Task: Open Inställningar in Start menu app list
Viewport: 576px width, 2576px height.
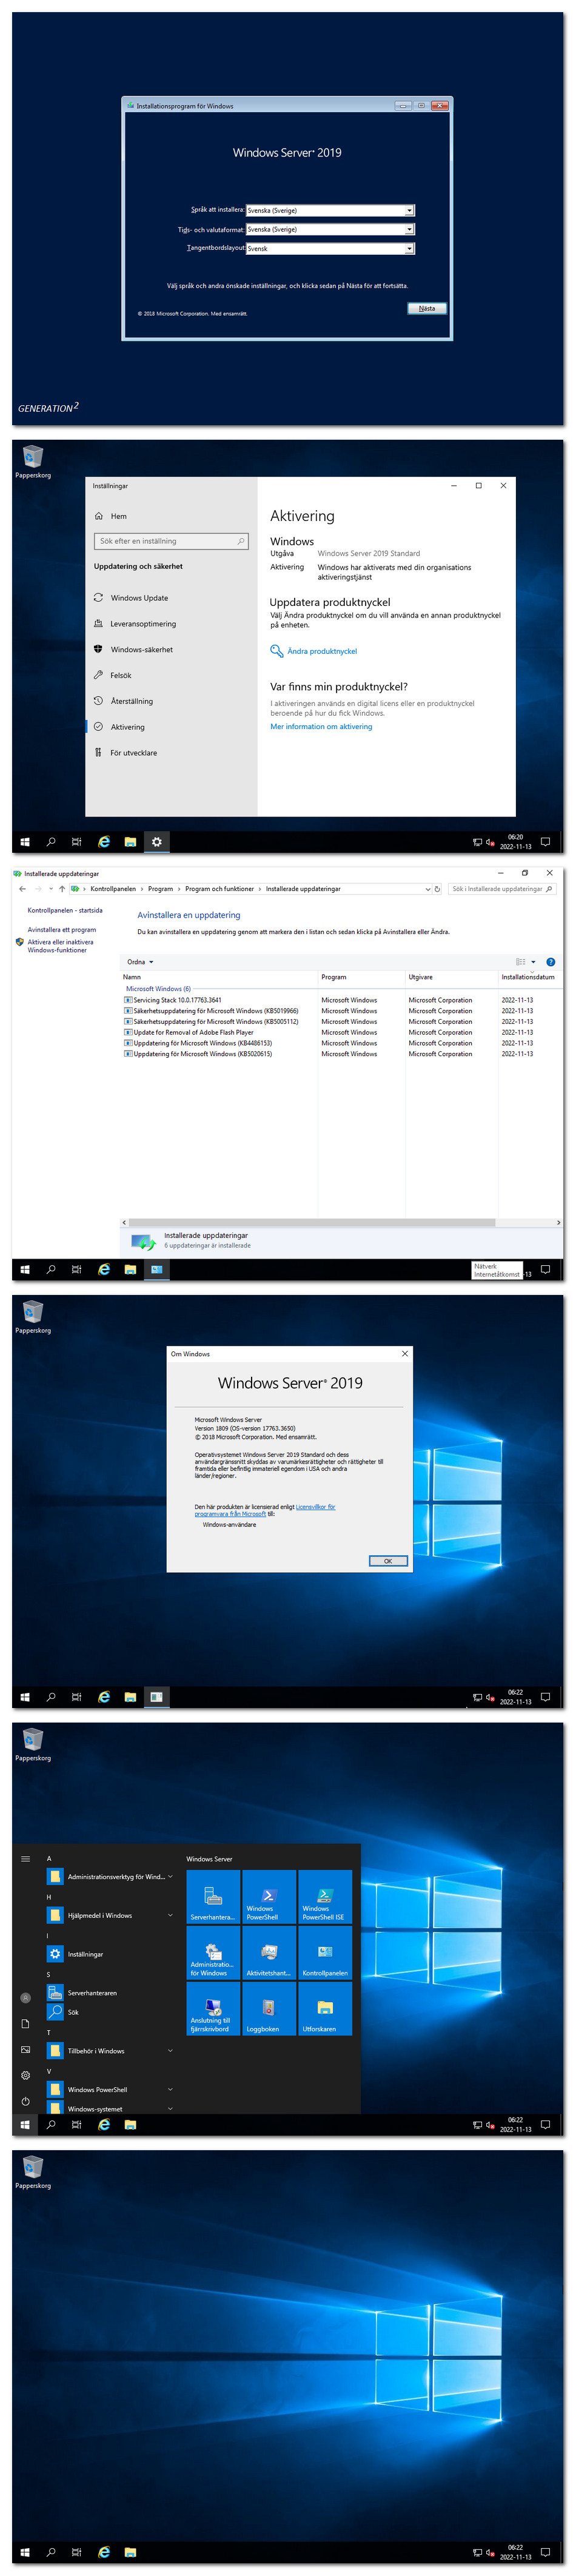Action: coord(110,1954)
